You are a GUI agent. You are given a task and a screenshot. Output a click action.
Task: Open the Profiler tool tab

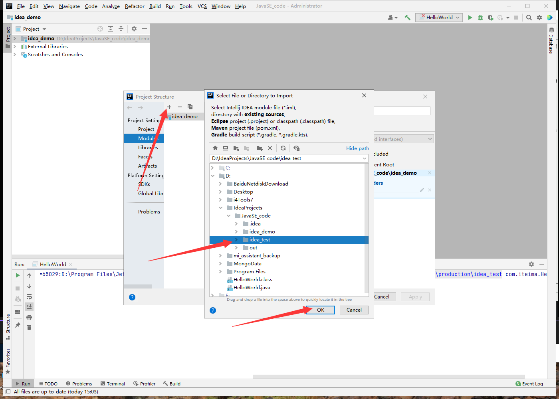click(145, 383)
